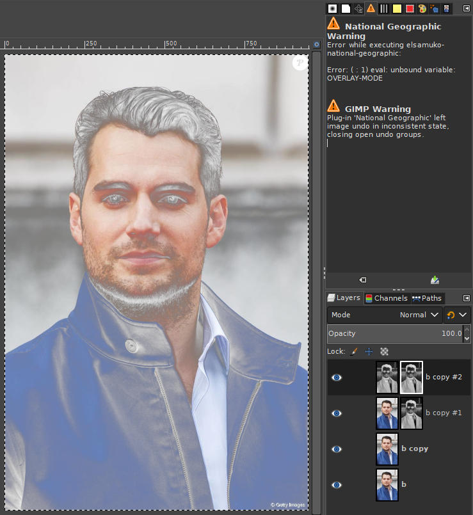Click the save errors log icon
This screenshot has width=473, height=515.
point(435,280)
